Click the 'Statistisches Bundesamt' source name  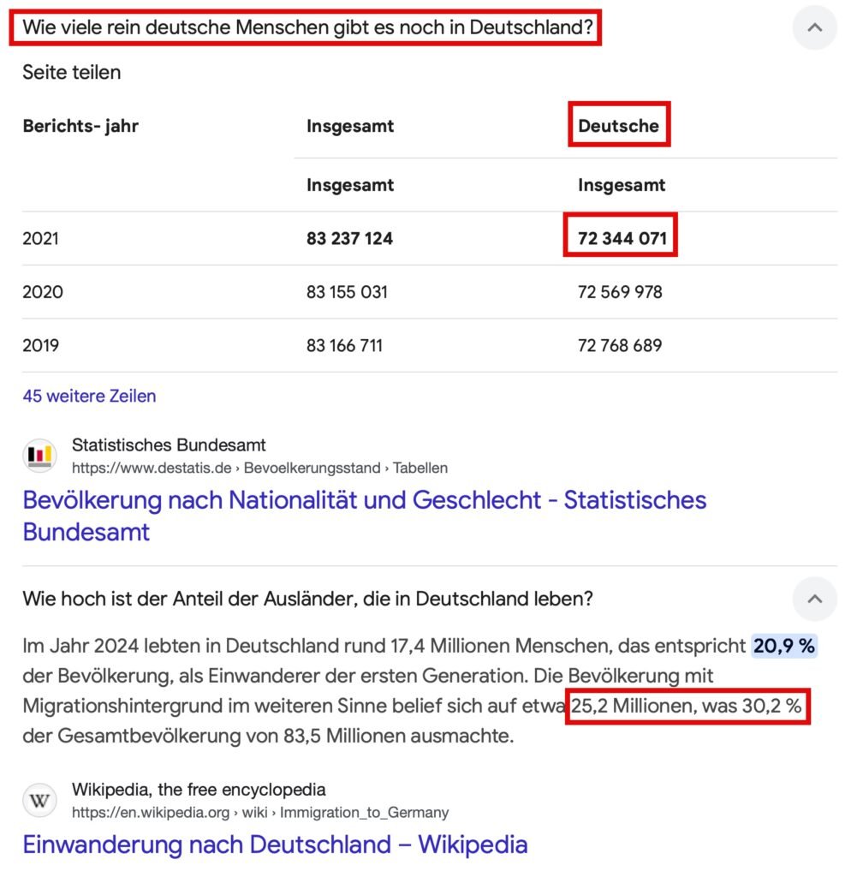(169, 445)
